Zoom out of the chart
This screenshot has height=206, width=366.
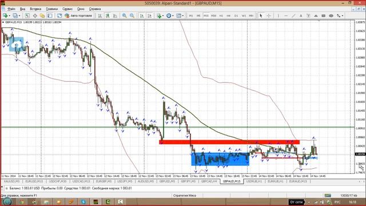click(x=132, y=15)
